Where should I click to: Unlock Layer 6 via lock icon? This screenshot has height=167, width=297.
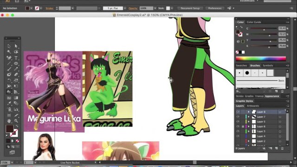(x=243, y=127)
